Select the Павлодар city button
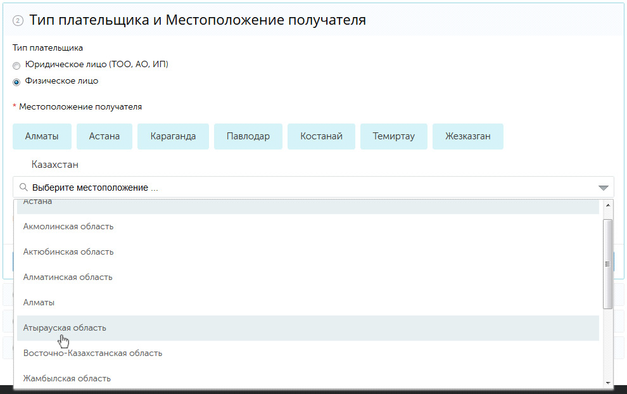Image resolution: width=627 pixels, height=394 pixels. click(248, 136)
